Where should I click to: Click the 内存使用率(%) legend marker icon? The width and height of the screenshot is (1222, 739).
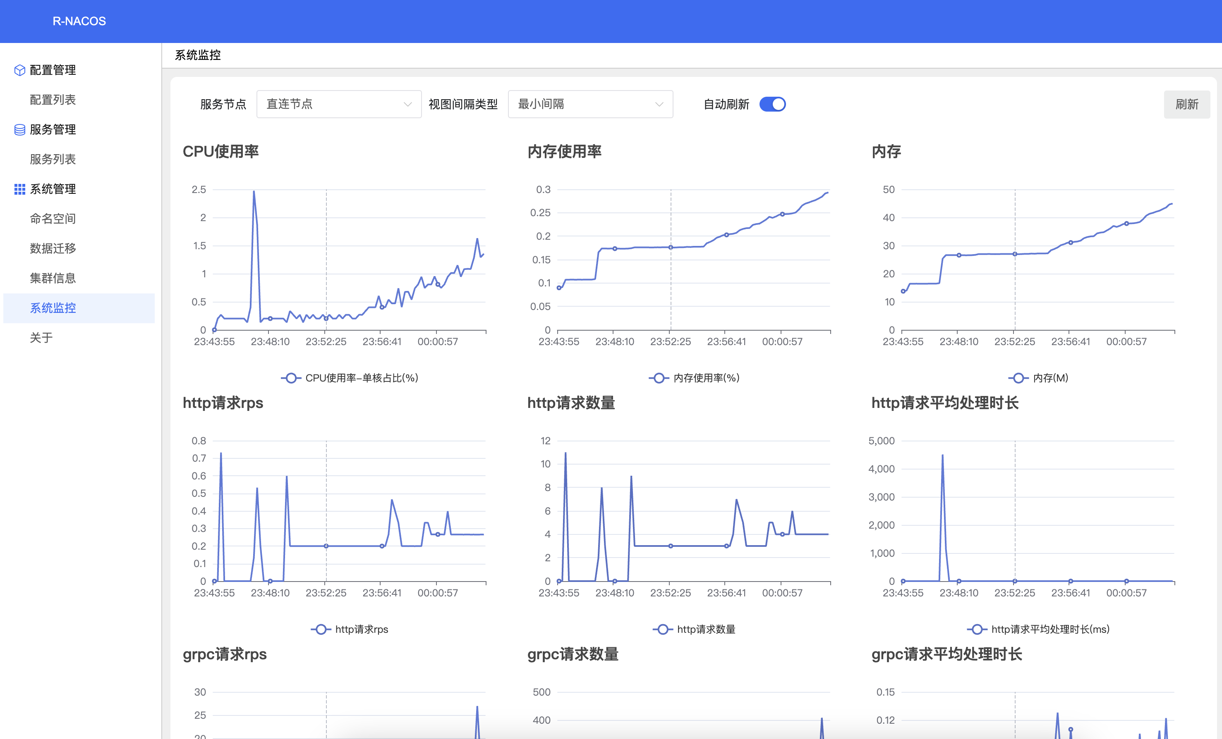coord(659,378)
